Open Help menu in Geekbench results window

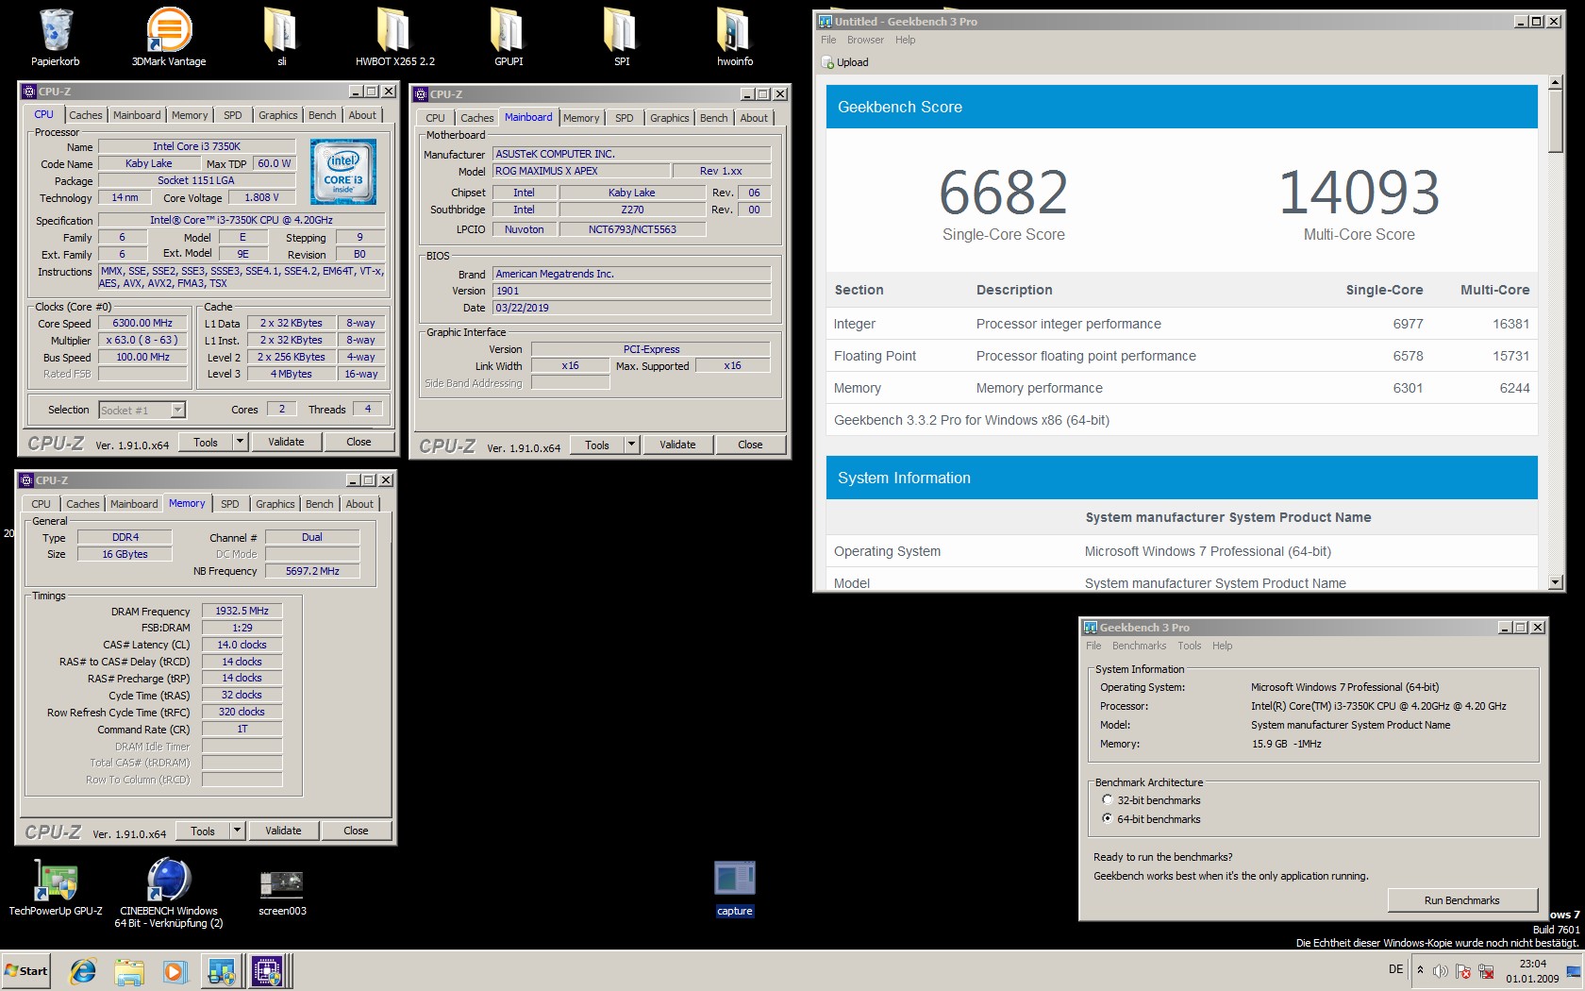point(906,40)
